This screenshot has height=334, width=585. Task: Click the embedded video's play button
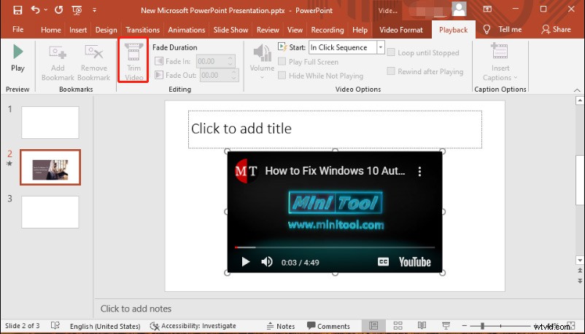(246, 262)
